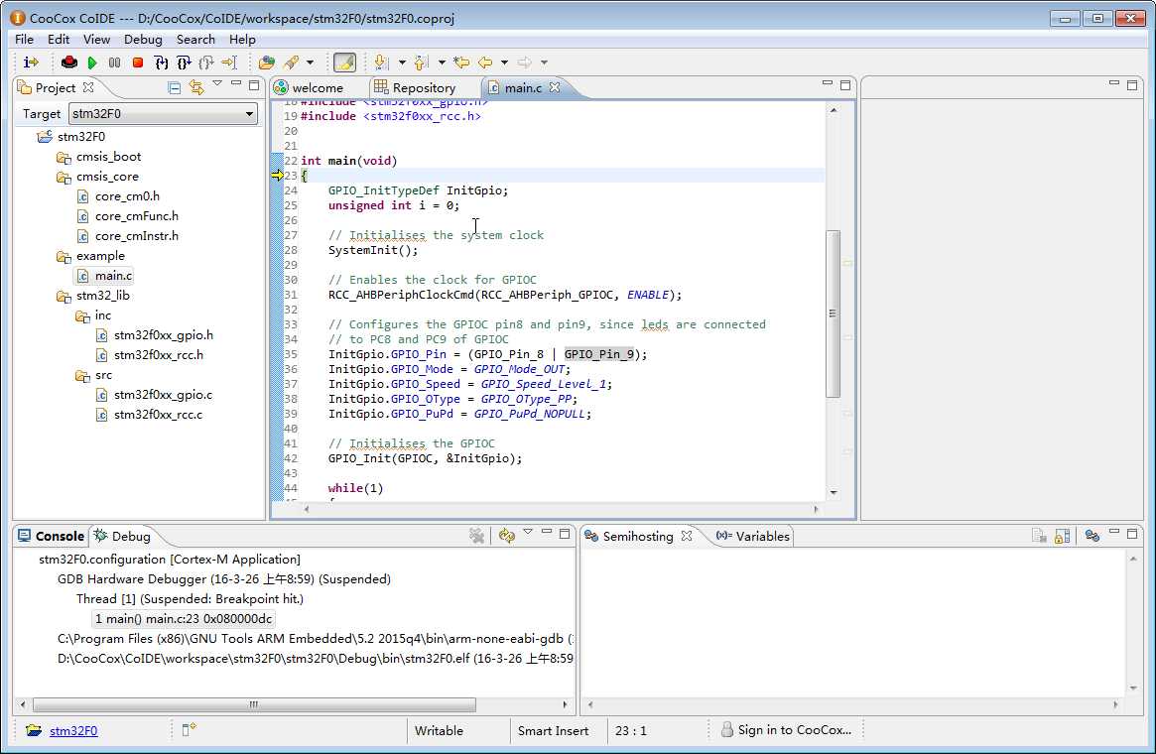
Task: Toggle Link with Editor in Project panel
Action: (195, 87)
